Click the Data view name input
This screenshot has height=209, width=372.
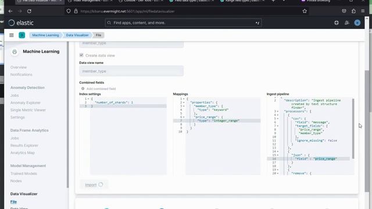[131, 71]
